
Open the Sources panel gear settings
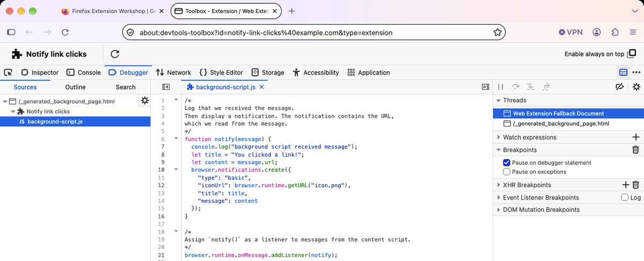pyautogui.click(x=144, y=100)
